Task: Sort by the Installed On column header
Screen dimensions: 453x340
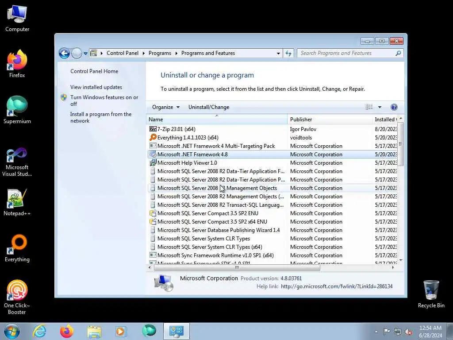Action: pos(385,120)
